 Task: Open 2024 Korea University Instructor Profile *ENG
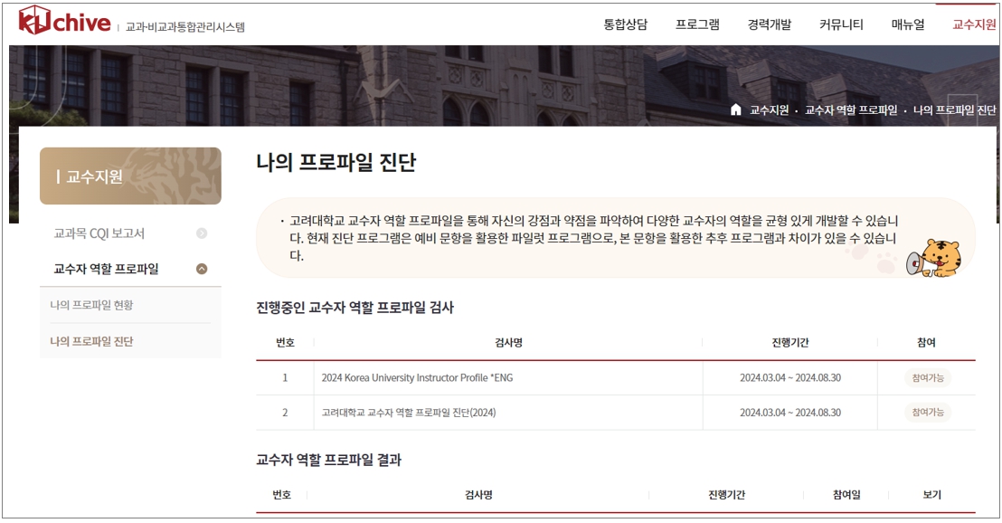[x=417, y=377]
